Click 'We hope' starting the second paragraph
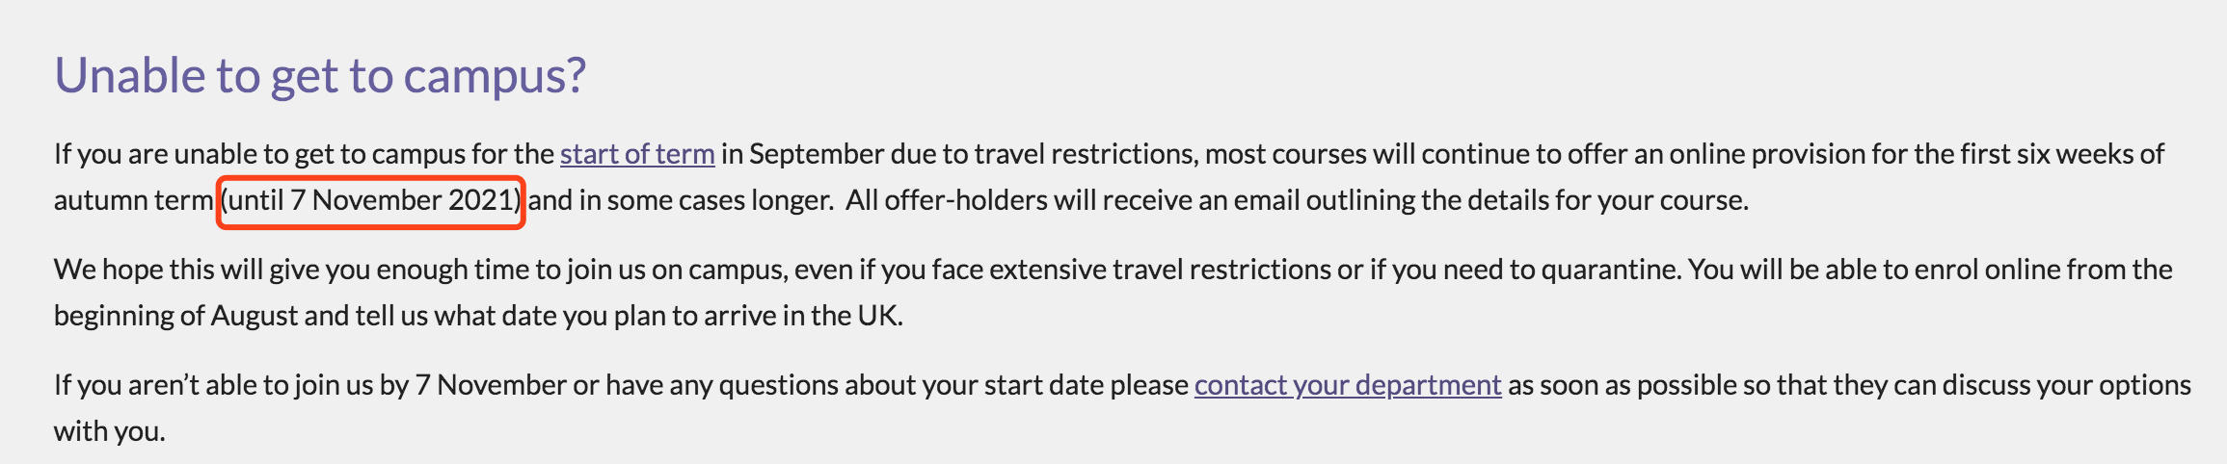2227x464 pixels. 108,270
